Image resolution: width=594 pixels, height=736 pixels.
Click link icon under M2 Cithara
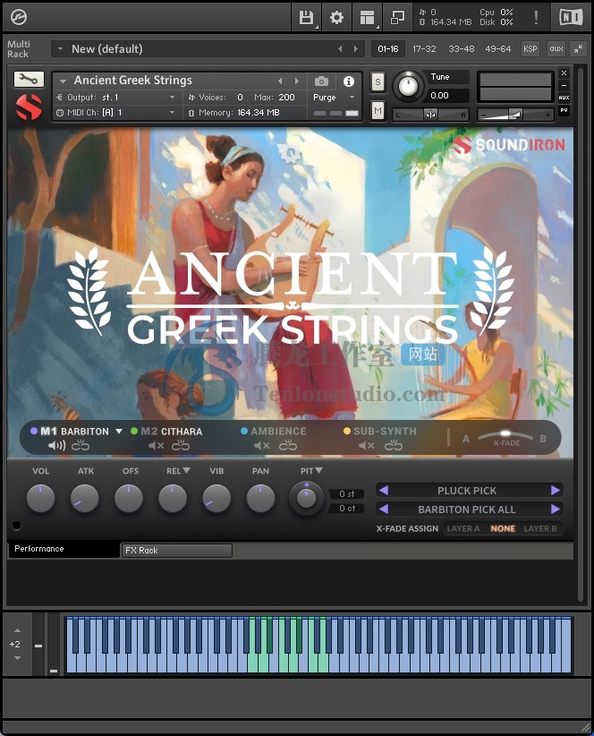[x=181, y=445]
